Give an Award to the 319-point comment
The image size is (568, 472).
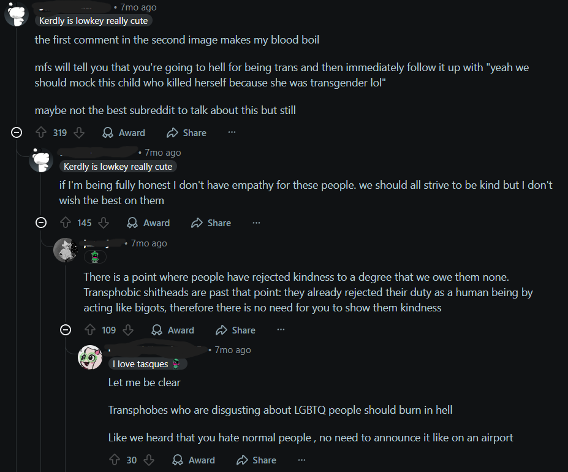tap(124, 132)
